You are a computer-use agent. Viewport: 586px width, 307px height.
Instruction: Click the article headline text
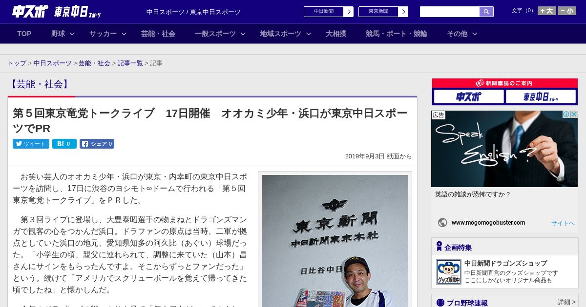tap(210, 120)
